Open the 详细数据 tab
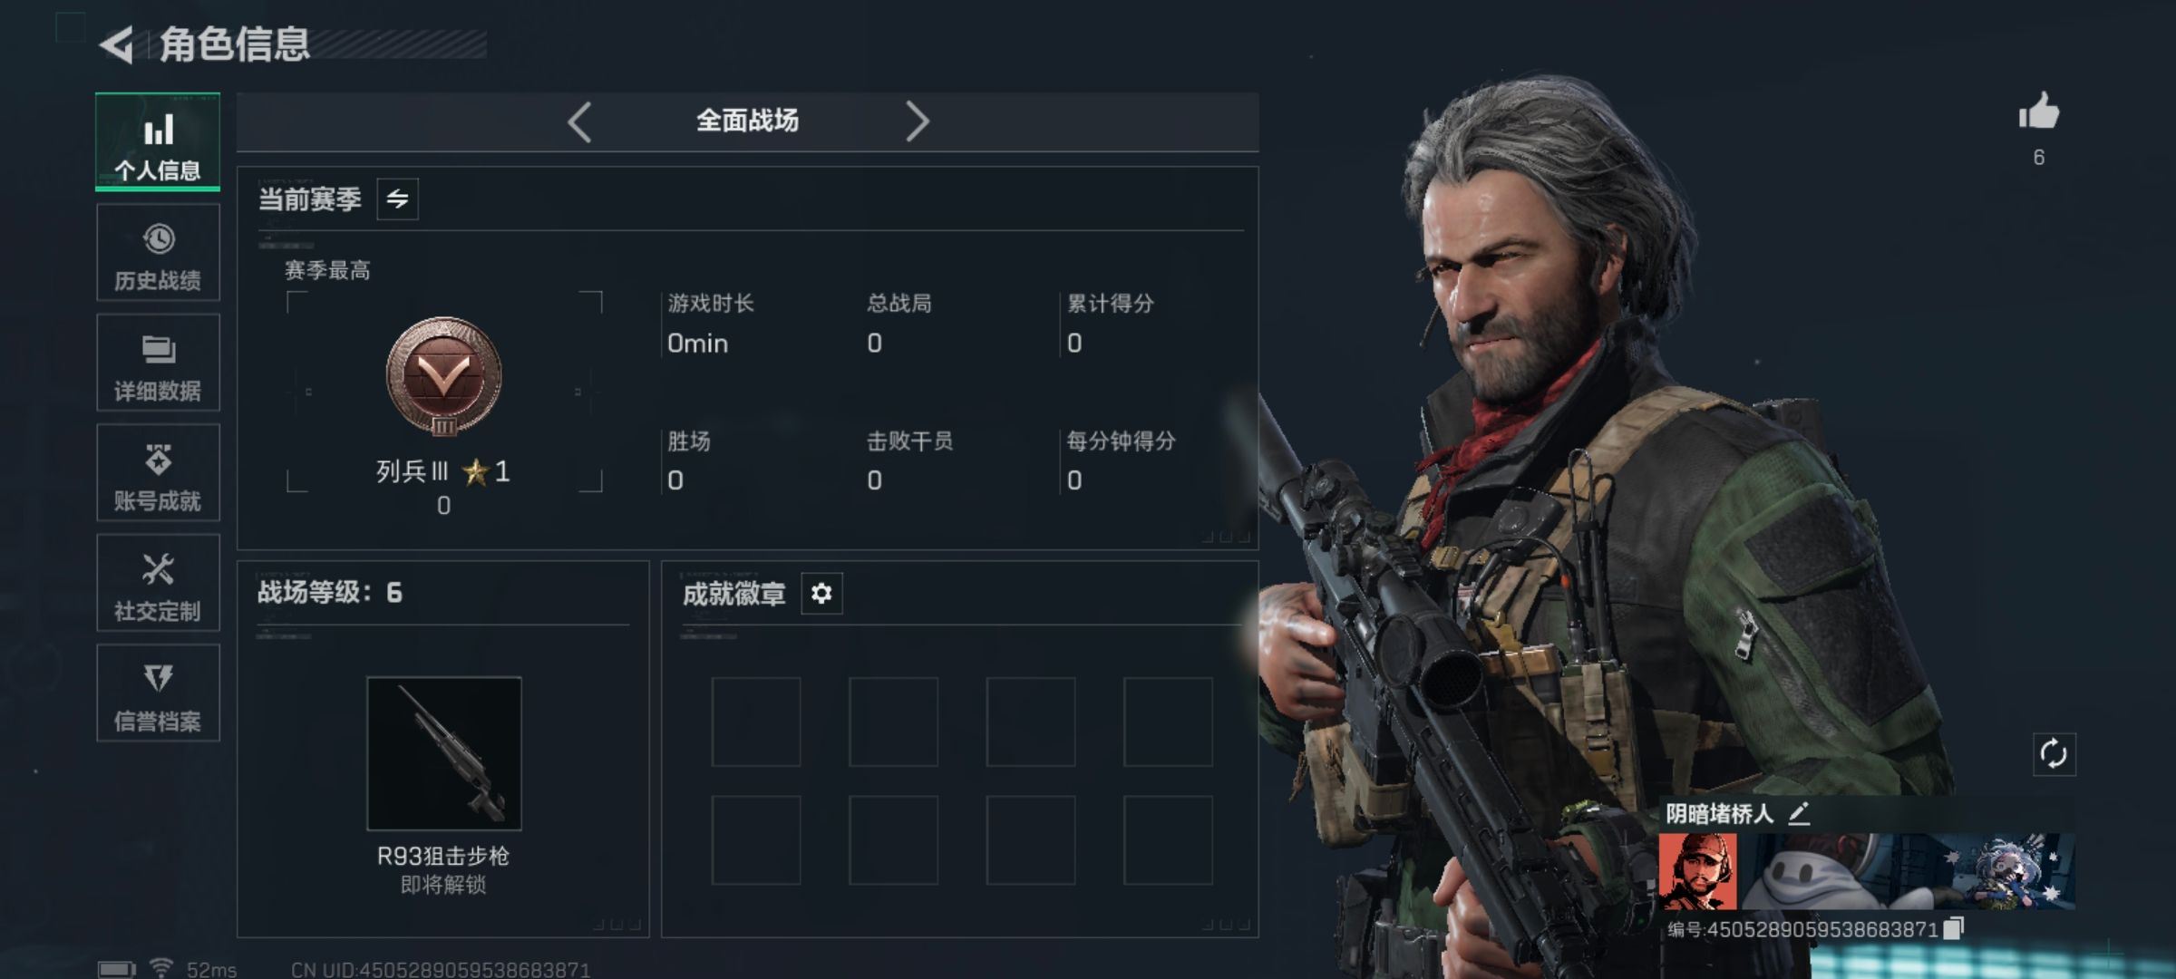The height and width of the screenshot is (979, 2176). (158, 363)
